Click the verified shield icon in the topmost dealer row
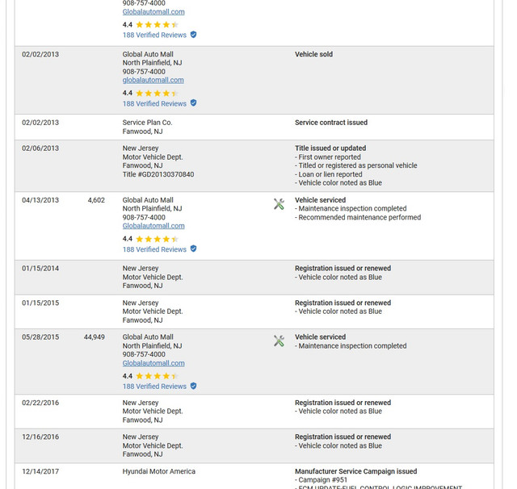This screenshot has height=489, width=517. click(194, 35)
